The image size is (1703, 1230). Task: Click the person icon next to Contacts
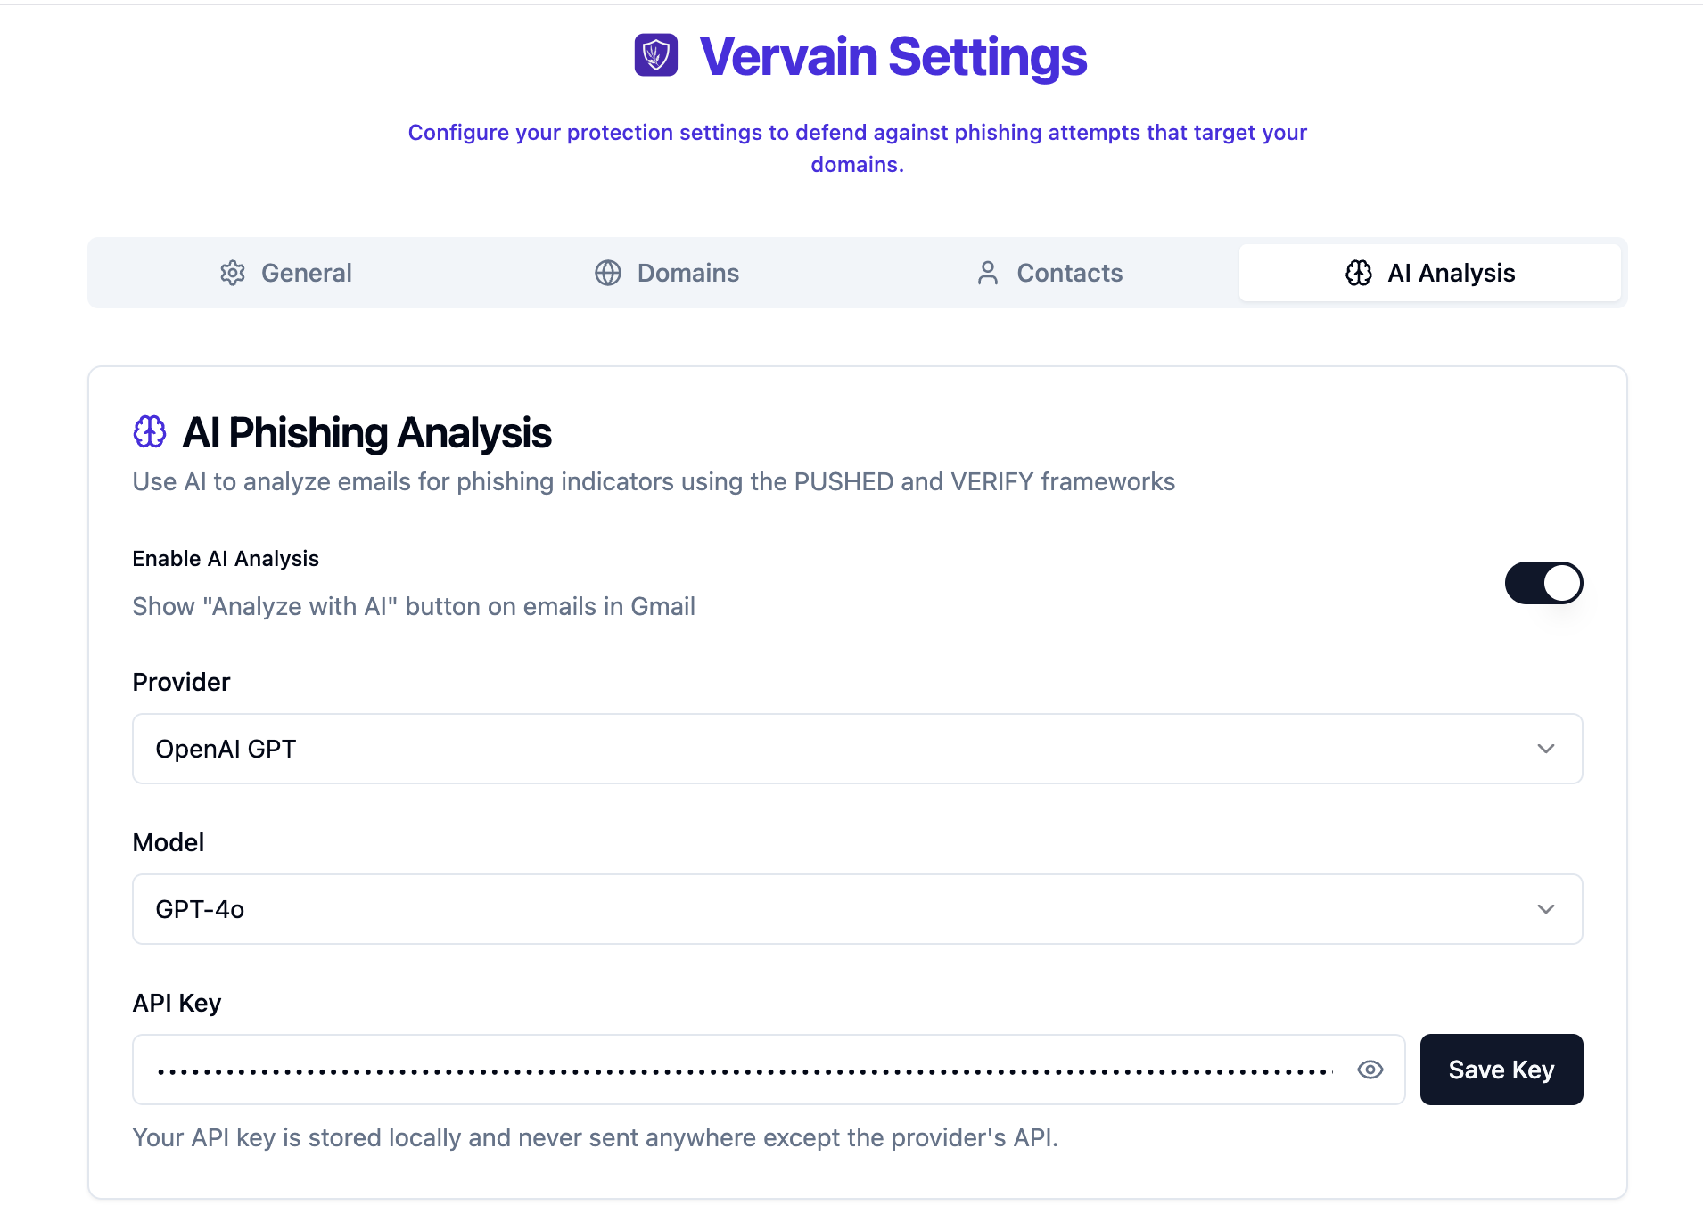tap(988, 273)
